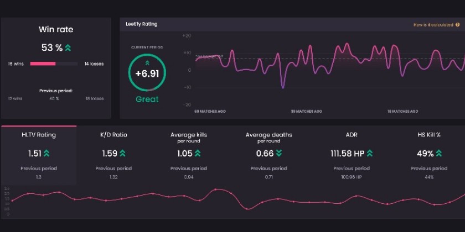465x232 pixels.
Task: Click the up arrow icon beside 1.59 K/D ratio
Action: (122, 153)
